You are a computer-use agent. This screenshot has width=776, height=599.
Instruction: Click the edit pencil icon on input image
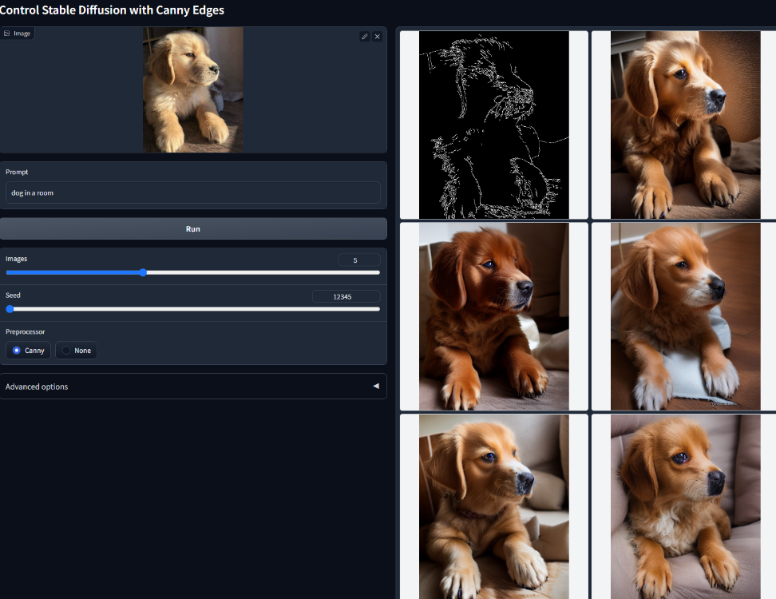(364, 37)
